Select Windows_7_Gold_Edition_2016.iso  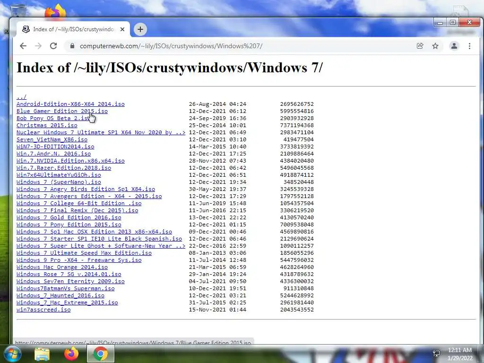pos(69,217)
